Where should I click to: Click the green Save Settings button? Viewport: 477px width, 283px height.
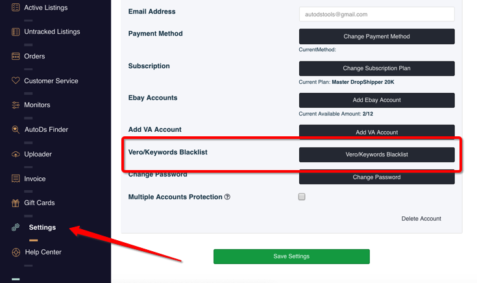(x=291, y=256)
